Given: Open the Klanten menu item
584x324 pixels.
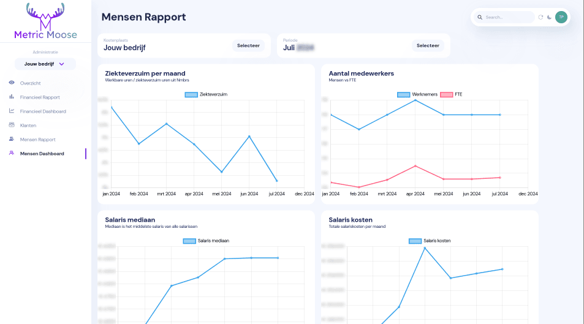Looking at the screenshot, I should pyautogui.click(x=28, y=125).
